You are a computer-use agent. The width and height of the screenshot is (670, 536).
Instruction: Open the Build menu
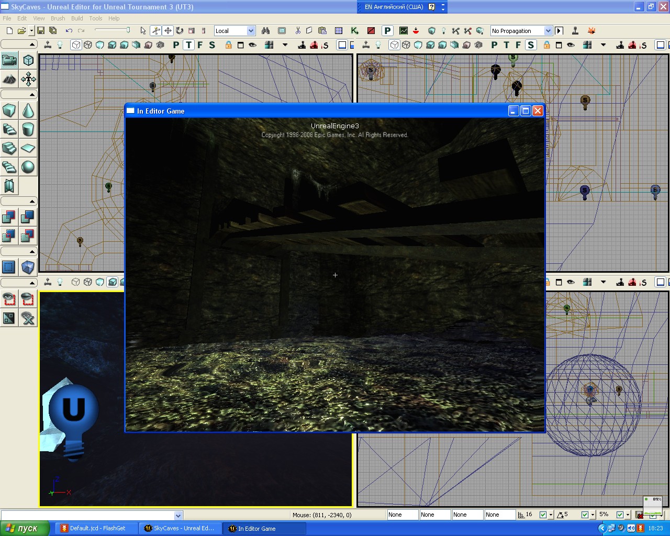(77, 18)
